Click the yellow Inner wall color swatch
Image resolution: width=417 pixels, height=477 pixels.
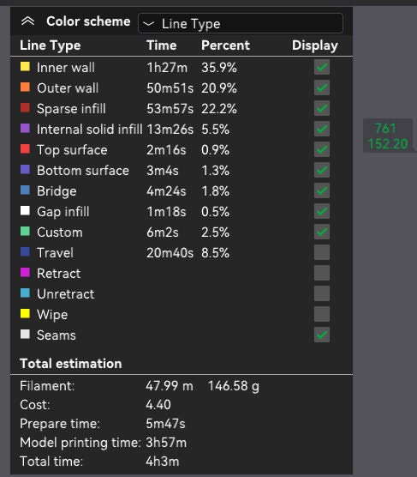tap(25, 67)
